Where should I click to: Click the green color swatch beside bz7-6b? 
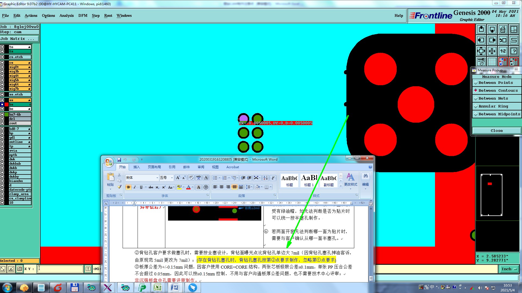(x=7, y=114)
